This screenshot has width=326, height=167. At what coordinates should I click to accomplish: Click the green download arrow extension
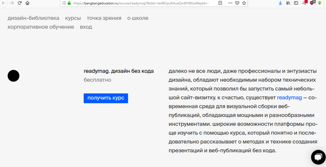click(x=320, y=3)
